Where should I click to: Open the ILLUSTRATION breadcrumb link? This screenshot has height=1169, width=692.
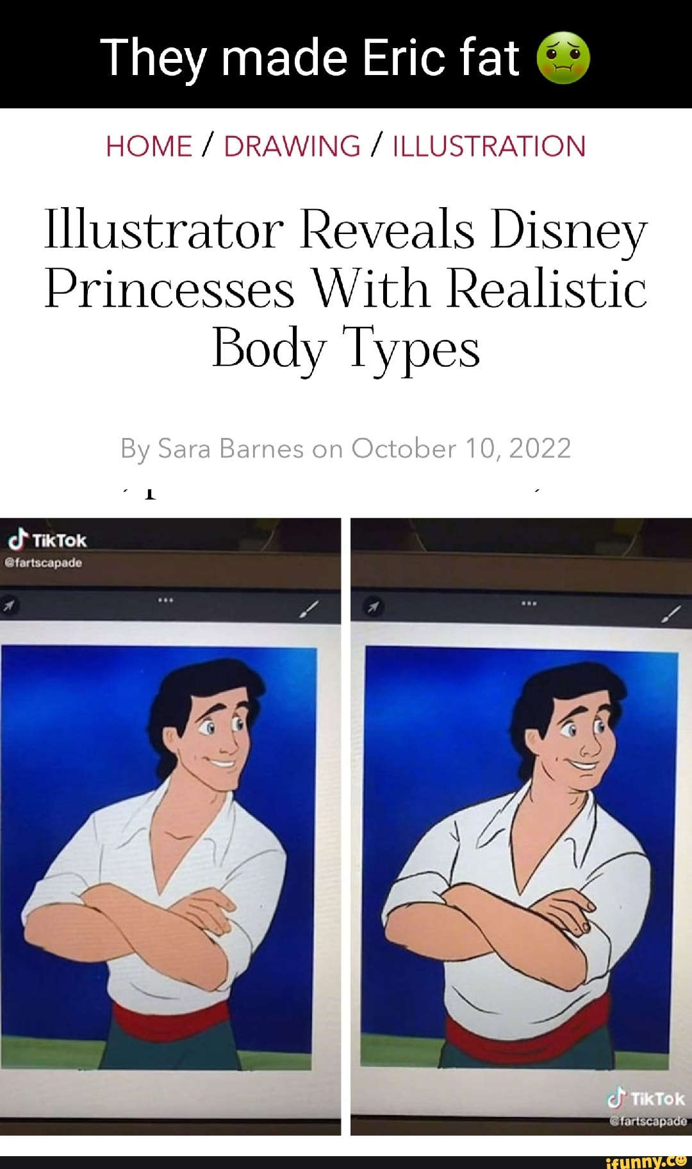(x=489, y=146)
